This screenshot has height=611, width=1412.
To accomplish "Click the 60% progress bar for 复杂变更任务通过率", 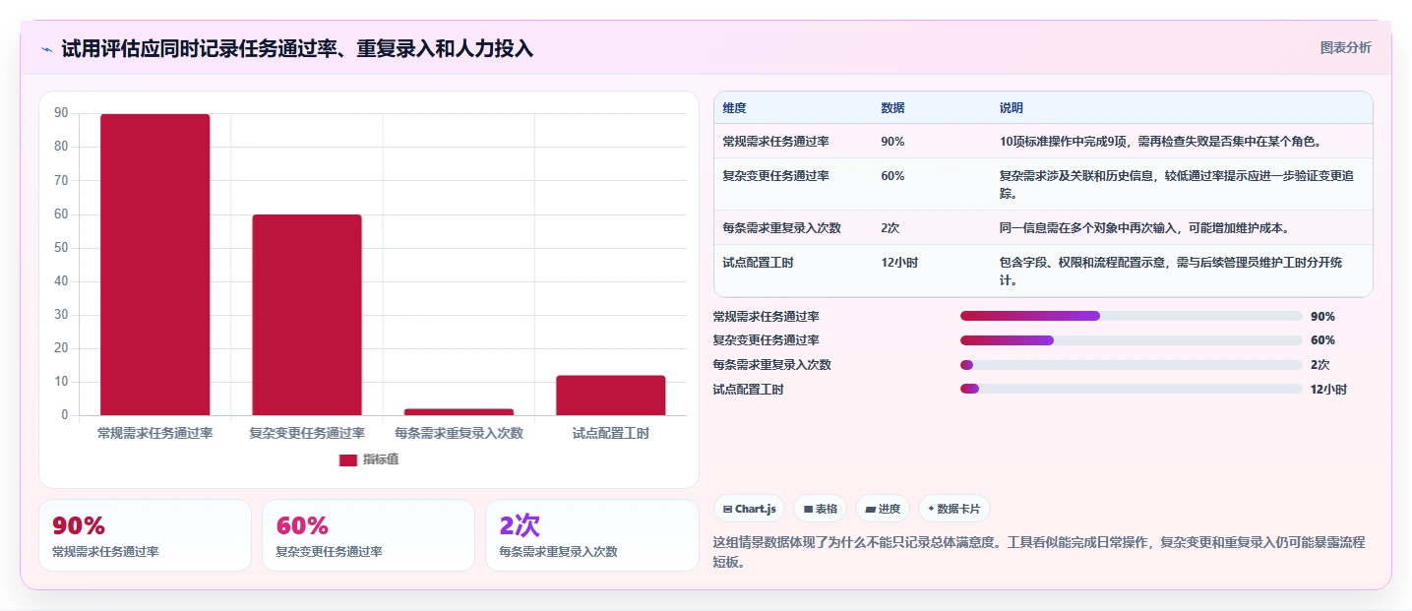I will pos(1132,340).
